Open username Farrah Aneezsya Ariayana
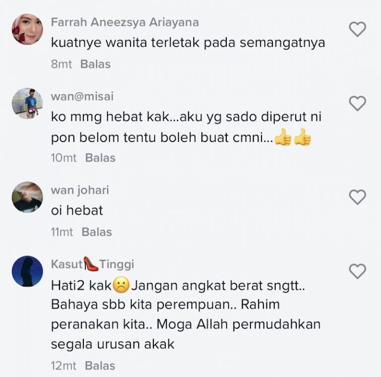381x377 pixels. pos(125,22)
